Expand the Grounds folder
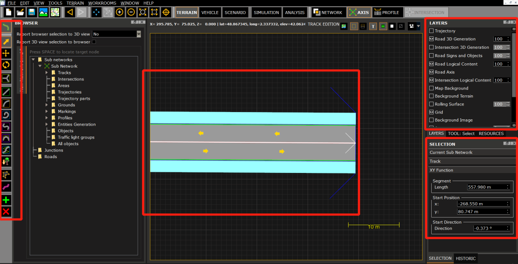Image resolution: width=518 pixels, height=264 pixels. (46, 105)
